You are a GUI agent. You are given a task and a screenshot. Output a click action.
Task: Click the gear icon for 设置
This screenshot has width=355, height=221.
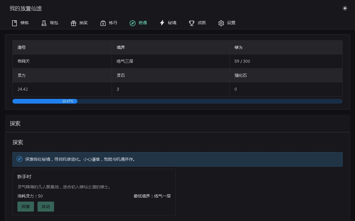pyautogui.click(x=221, y=23)
